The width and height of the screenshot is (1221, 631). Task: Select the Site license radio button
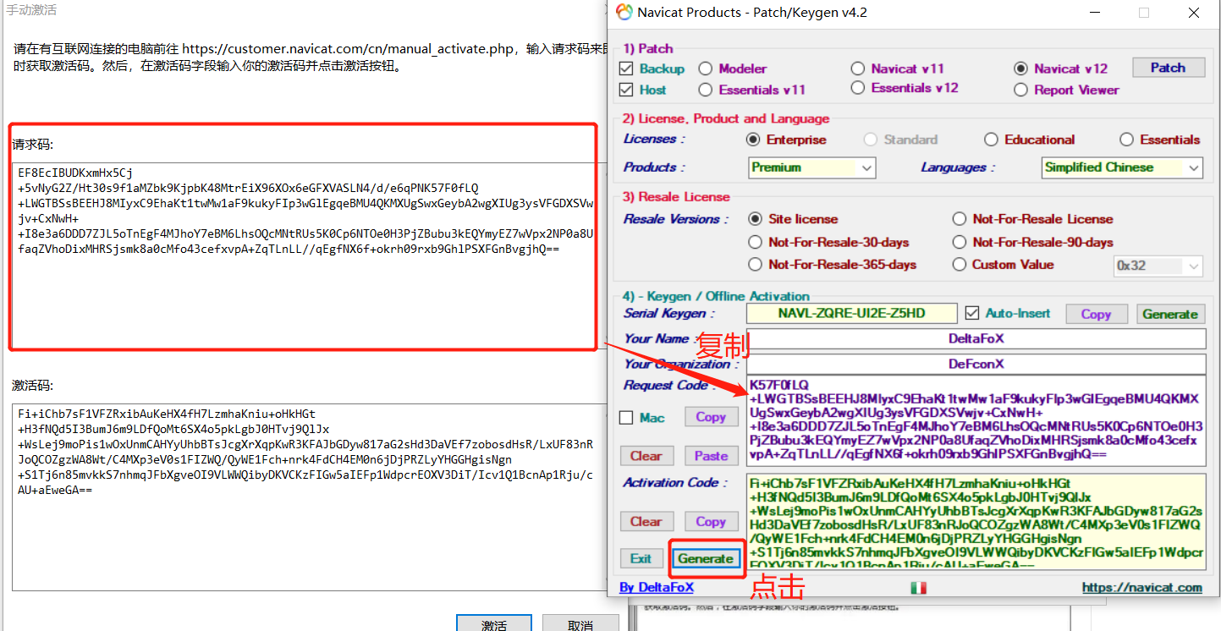(756, 219)
